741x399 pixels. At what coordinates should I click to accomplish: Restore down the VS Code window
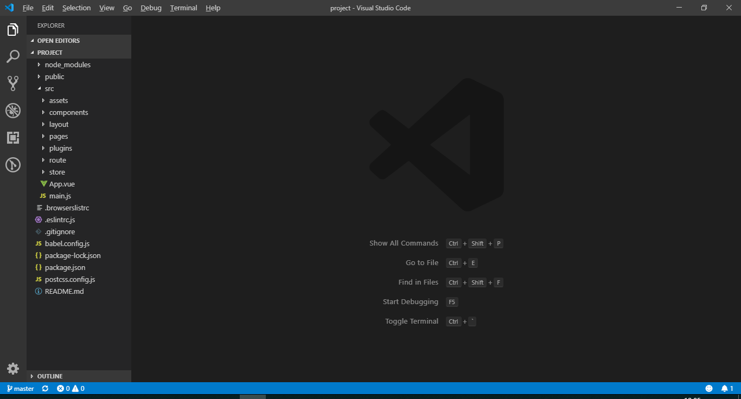(x=704, y=8)
